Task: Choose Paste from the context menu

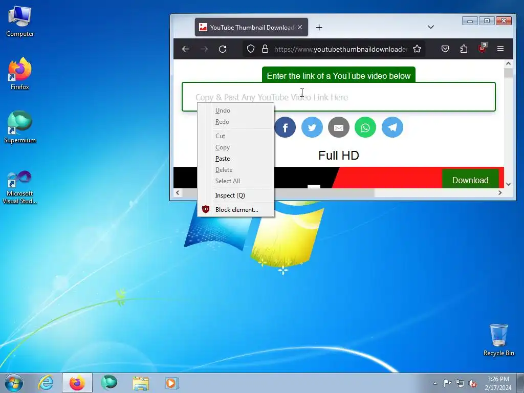Action: (x=235, y=159)
